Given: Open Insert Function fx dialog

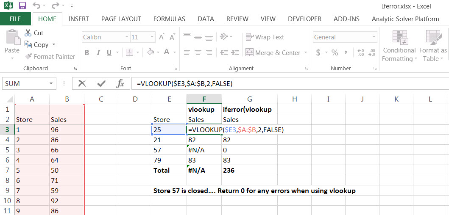Looking at the screenshot, I should coord(120,83).
